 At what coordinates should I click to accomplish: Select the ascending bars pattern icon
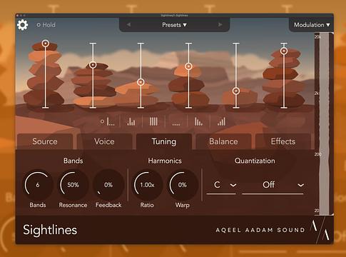[221, 121]
